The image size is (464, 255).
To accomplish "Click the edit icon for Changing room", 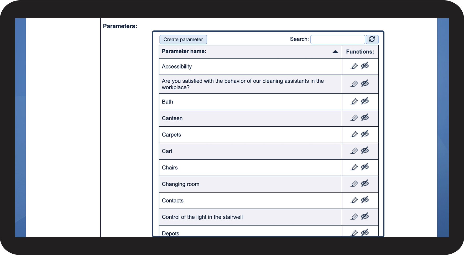I will pos(354,184).
